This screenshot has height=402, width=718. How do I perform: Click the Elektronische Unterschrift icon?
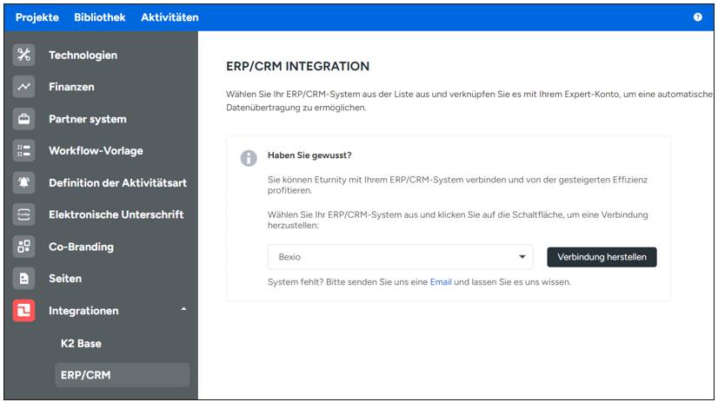click(24, 214)
